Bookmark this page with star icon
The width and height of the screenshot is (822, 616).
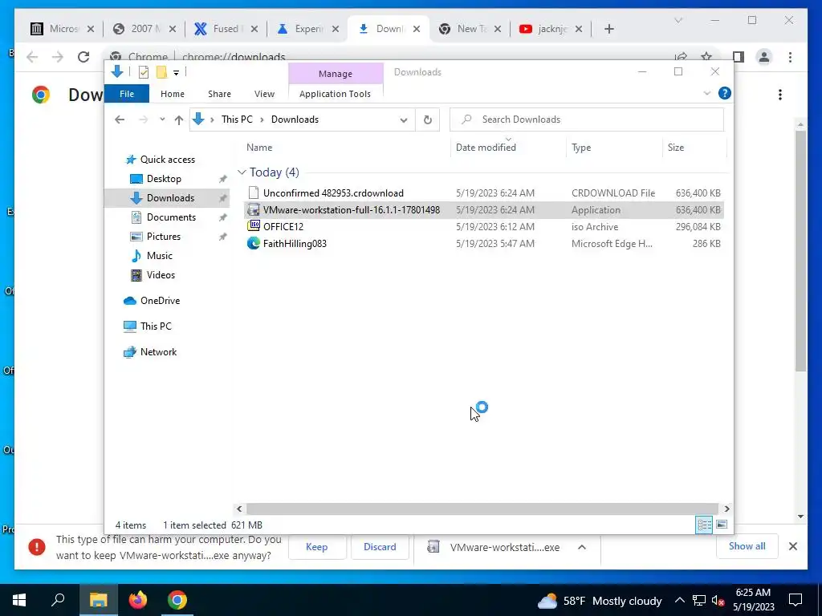(x=706, y=57)
